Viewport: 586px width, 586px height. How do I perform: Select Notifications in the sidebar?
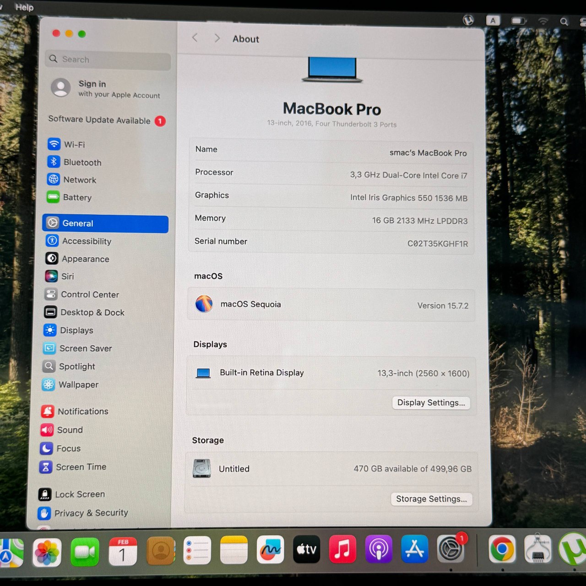pyautogui.click(x=83, y=411)
